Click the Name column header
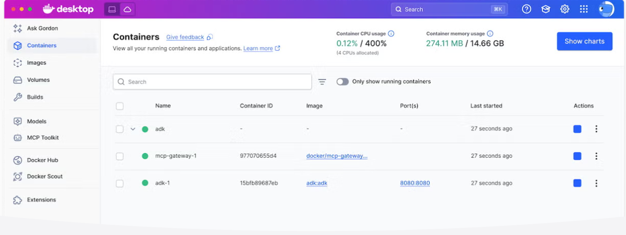This screenshot has height=235, width=626. [x=163, y=106]
